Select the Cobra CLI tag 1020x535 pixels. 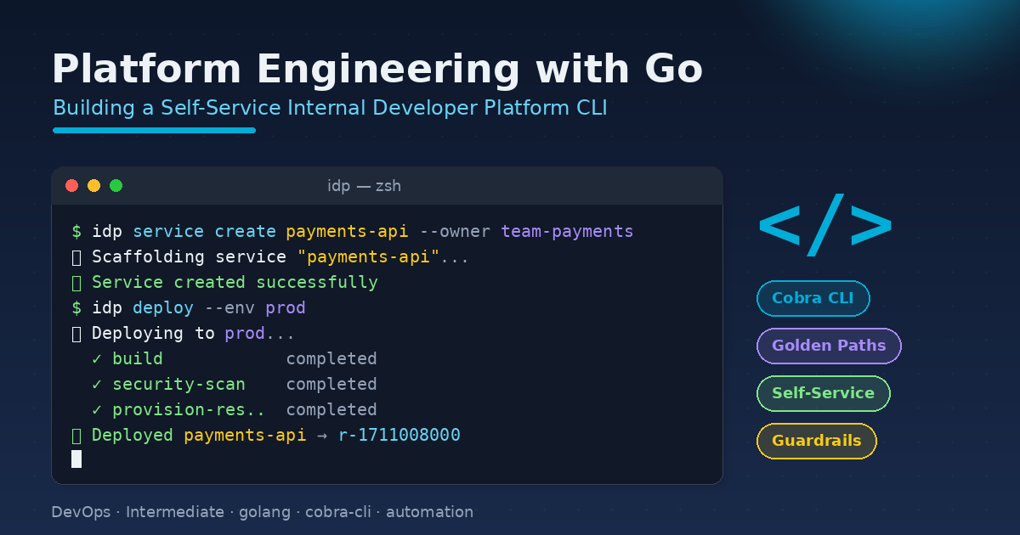pos(813,298)
